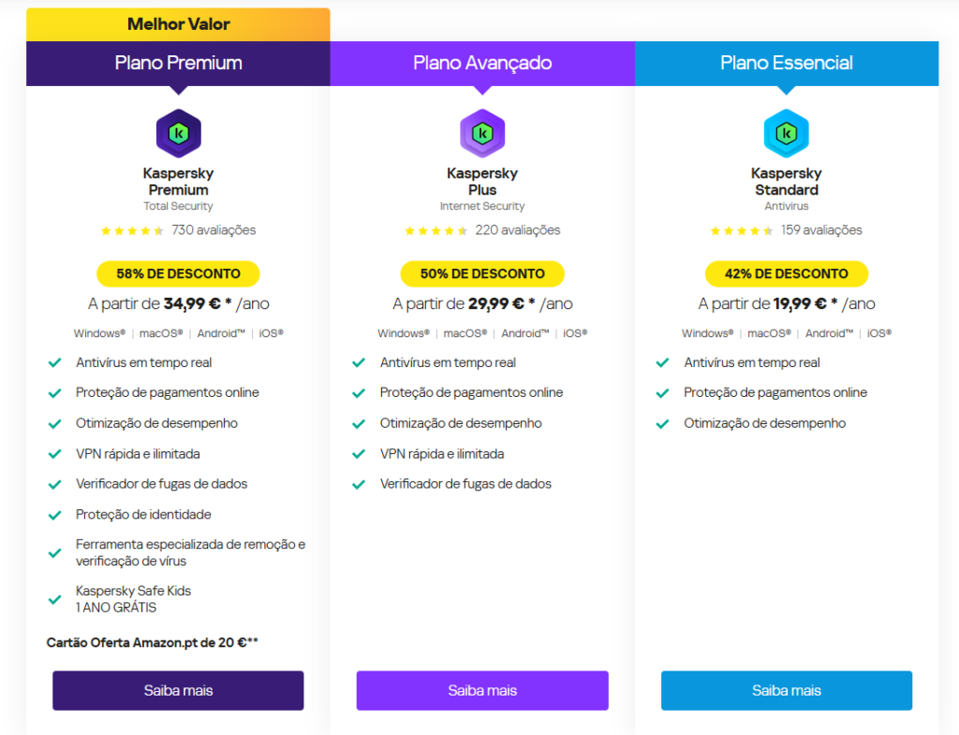Open the 220 avaliações reviews link

click(518, 230)
